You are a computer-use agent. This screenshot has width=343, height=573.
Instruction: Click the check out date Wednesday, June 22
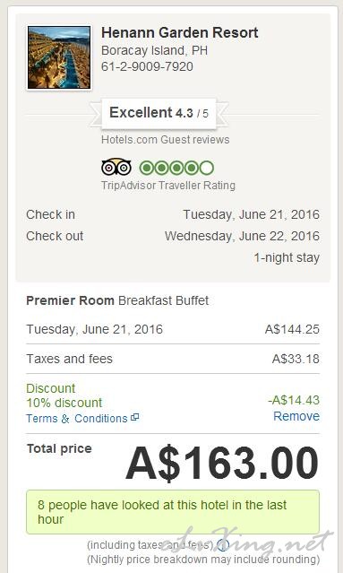click(x=243, y=236)
